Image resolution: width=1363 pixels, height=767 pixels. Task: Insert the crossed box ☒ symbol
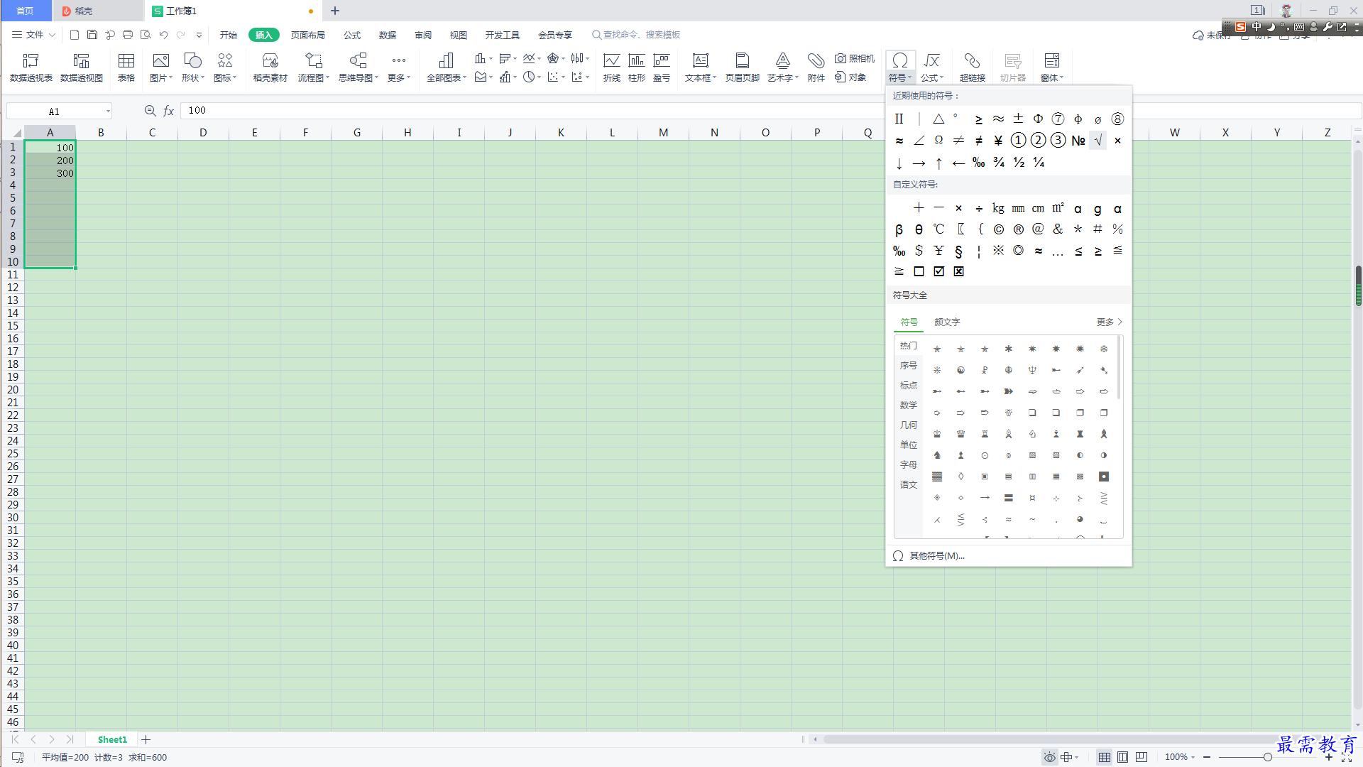click(x=958, y=271)
